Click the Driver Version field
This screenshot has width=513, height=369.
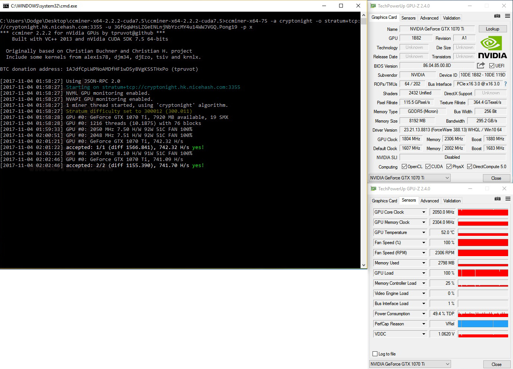pos(453,130)
